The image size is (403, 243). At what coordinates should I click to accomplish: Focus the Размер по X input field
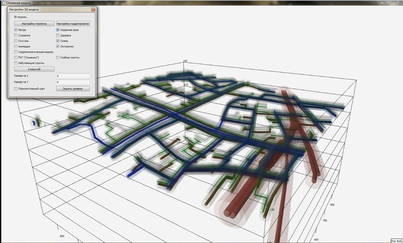[x=73, y=76]
